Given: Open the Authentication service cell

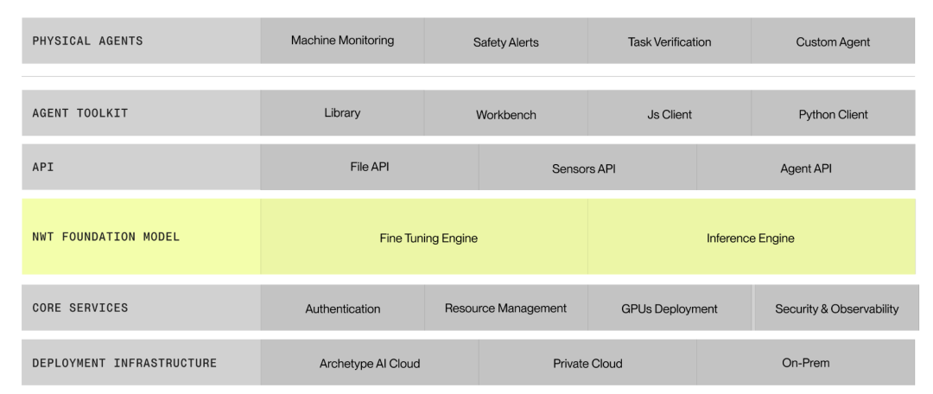Looking at the screenshot, I should (343, 308).
